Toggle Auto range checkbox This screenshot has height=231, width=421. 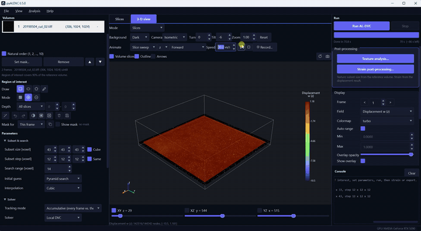(x=363, y=129)
